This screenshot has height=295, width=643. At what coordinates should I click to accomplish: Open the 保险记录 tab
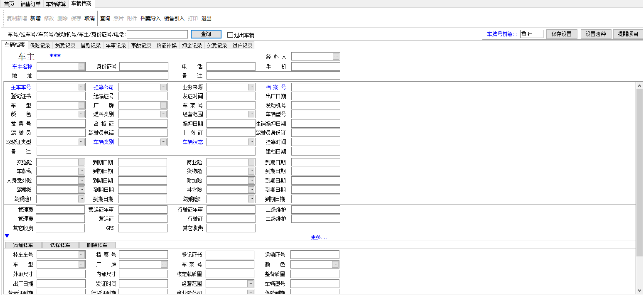pos(40,45)
